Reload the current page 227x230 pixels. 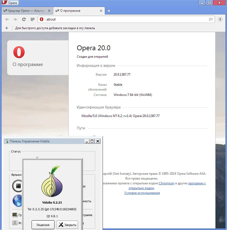tap(24, 19)
